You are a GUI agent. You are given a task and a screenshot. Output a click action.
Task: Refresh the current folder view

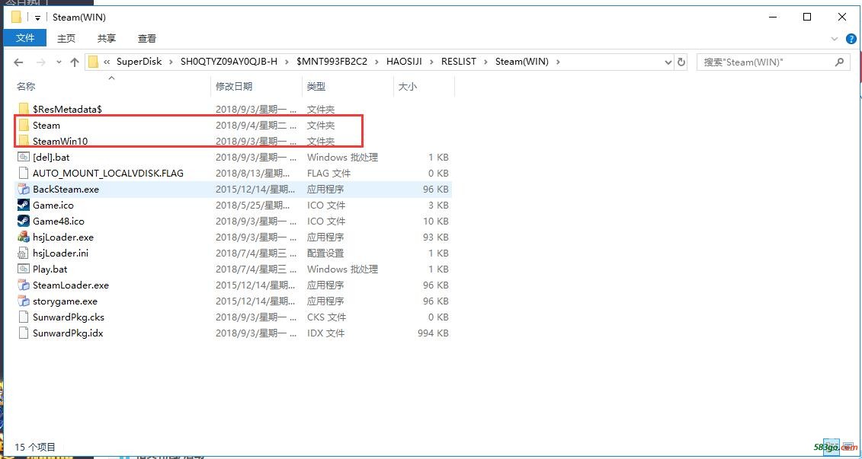[x=681, y=62]
